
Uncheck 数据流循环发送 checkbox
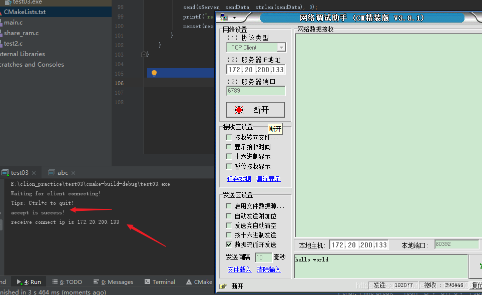(x=229, y=244)
